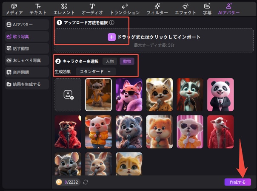
Task: Select 音声同期 in the sidebar
Action: [x=27, y=72]
